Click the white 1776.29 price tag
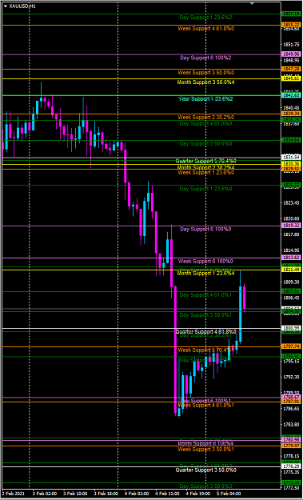 click(290, 466)
